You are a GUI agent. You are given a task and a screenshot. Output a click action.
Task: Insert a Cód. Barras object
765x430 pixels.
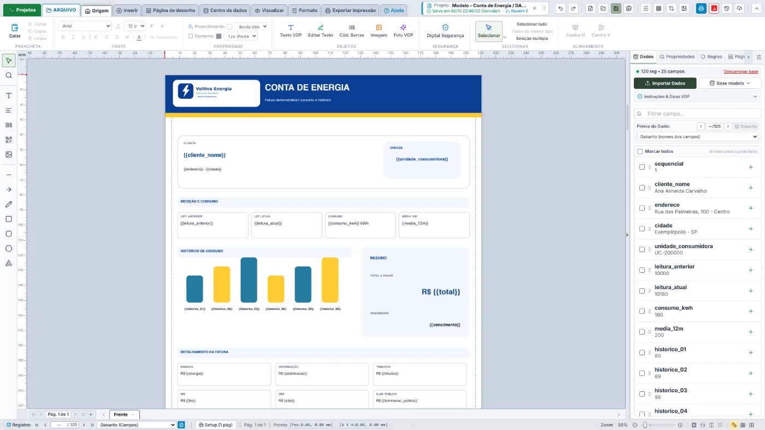tap(351, 31)
